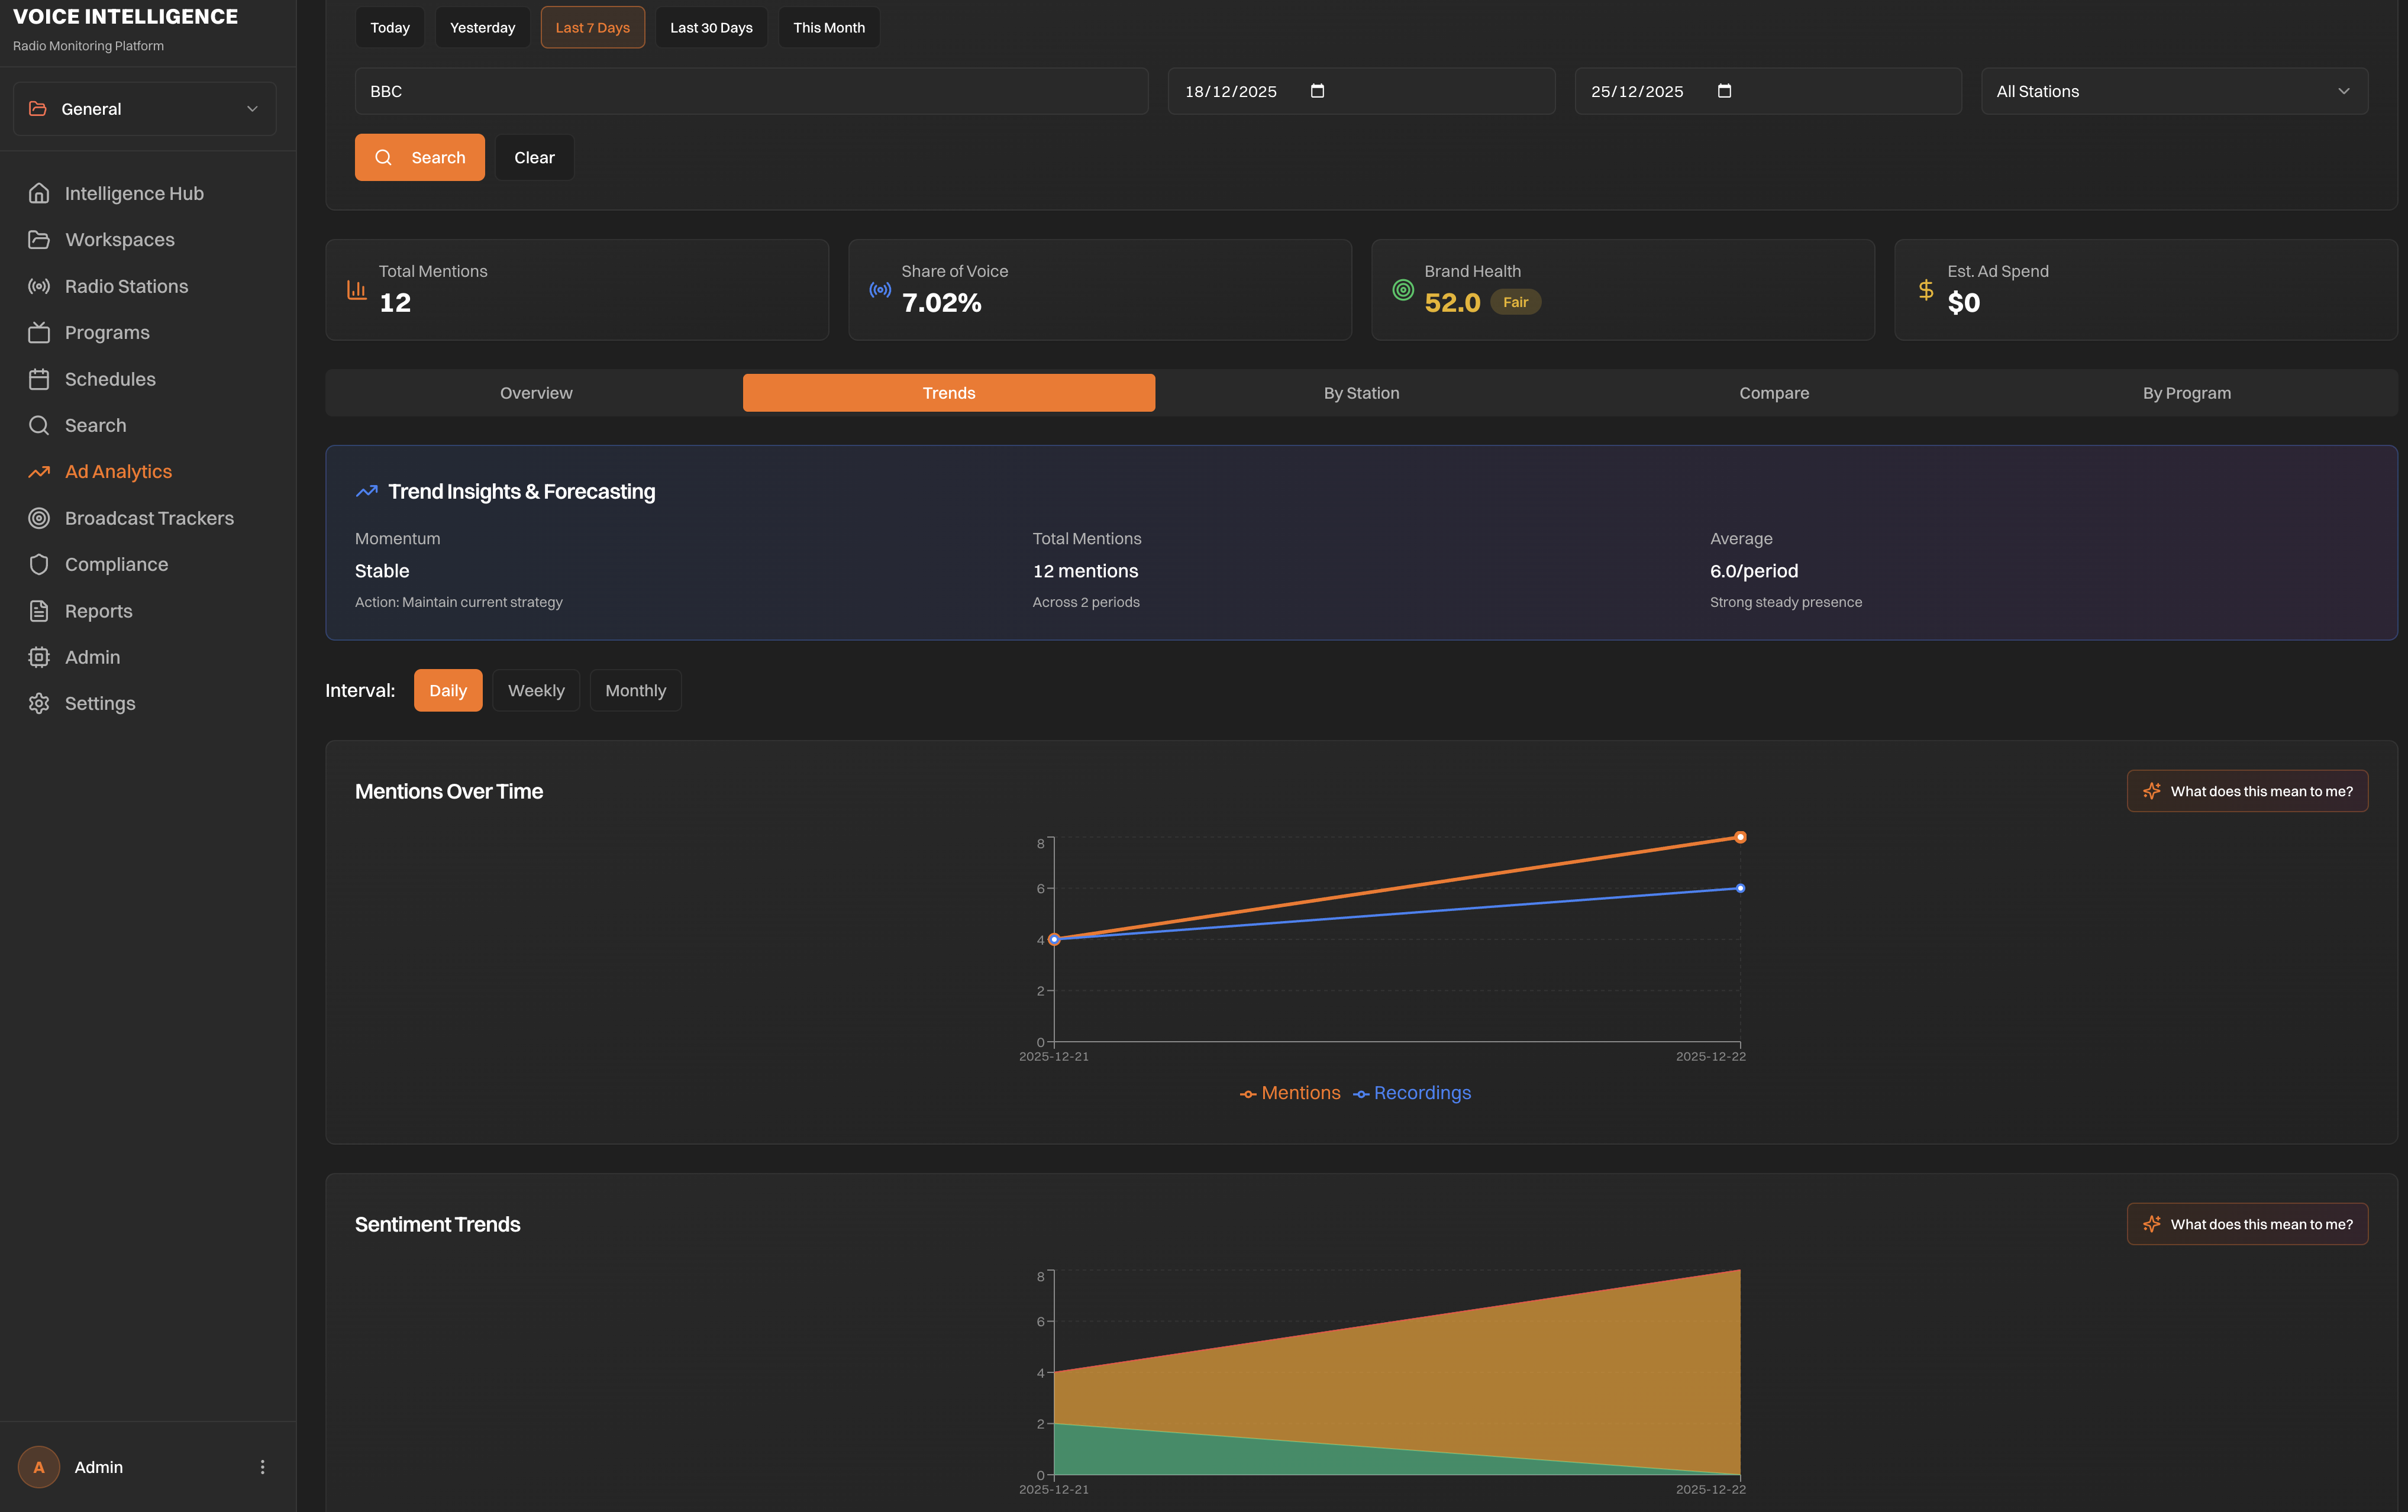Switch to the By Station tab
The height and width of the screenshot is (1512, 2408).
pyautogui.click(x=1361, y=393)
